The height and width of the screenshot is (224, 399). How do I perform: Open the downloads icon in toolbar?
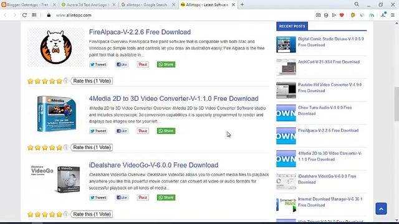383,15
